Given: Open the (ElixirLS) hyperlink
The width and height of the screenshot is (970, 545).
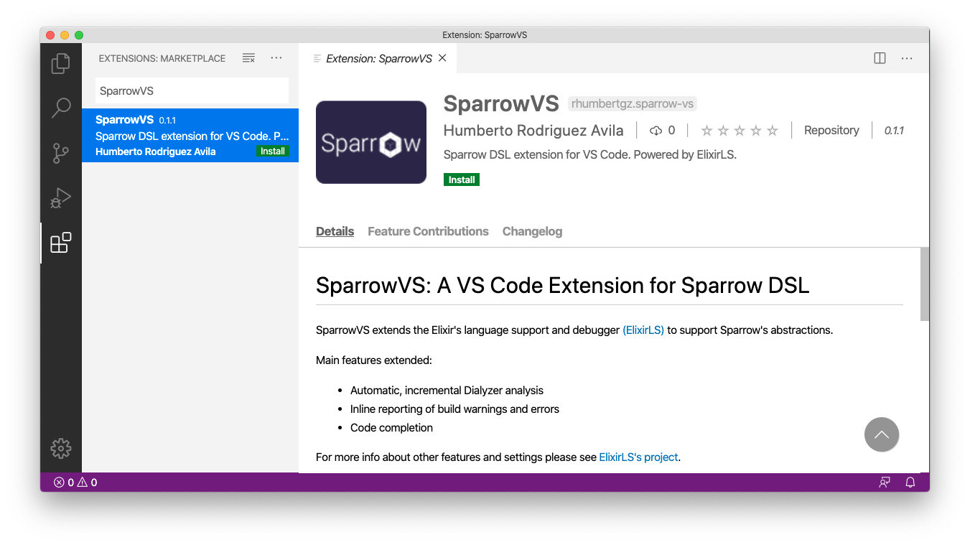Looking at the screenshot, I should [643, 330].
